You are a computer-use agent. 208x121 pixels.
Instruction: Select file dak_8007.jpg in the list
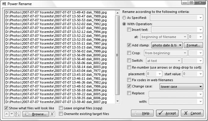pyautogui.click(x=56, y=102)
